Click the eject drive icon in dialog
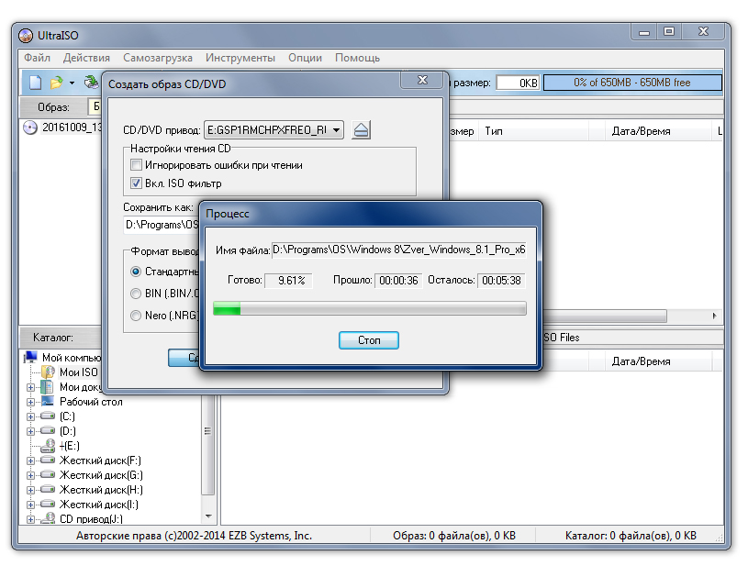The height and width of the screenshot is (566, 748). click(361, 129)
